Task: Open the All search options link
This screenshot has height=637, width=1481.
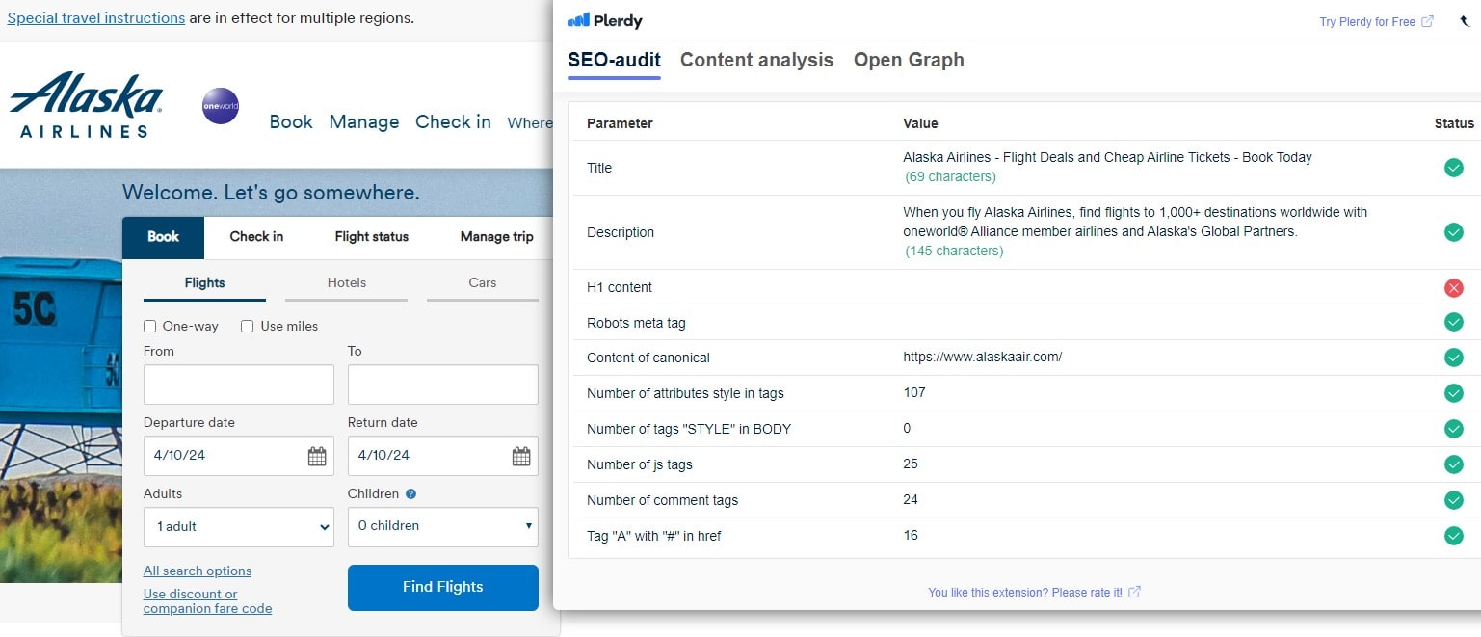Action: 198,571
